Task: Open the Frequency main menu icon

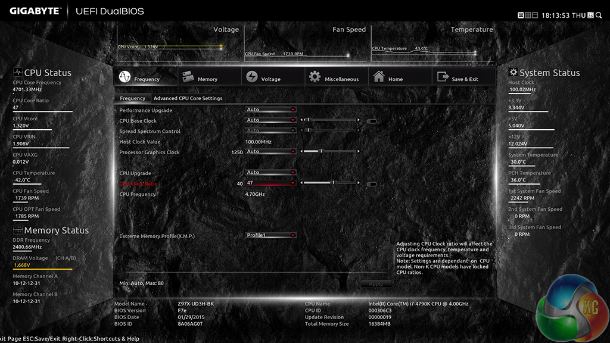Action: point(125,77)
